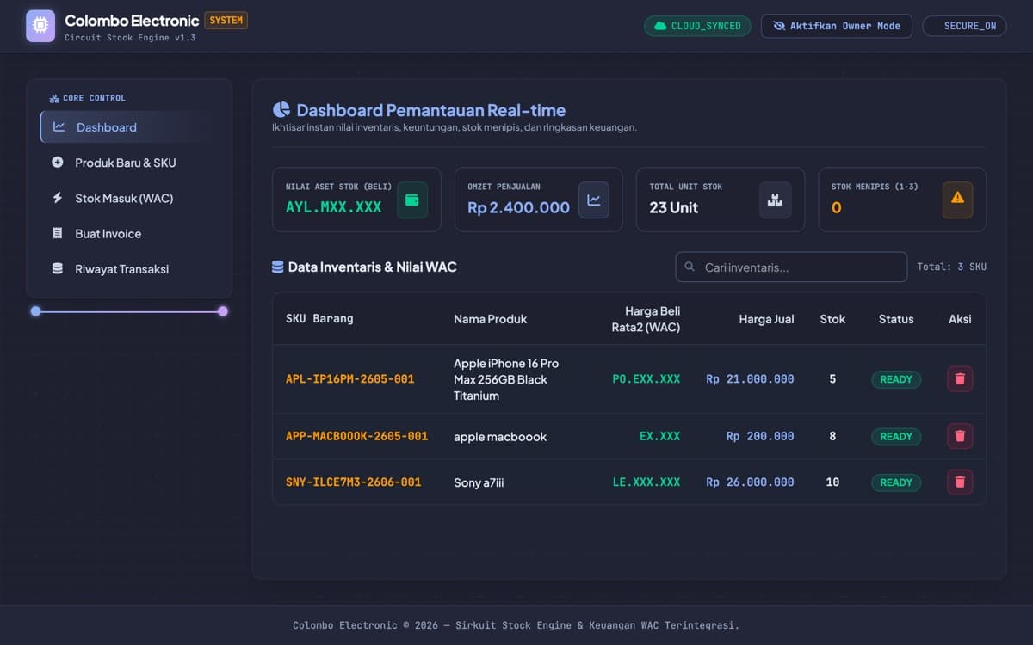
Task: Click the chart icon in Omzet Penjualan card
Action: (x=594, y=200)
